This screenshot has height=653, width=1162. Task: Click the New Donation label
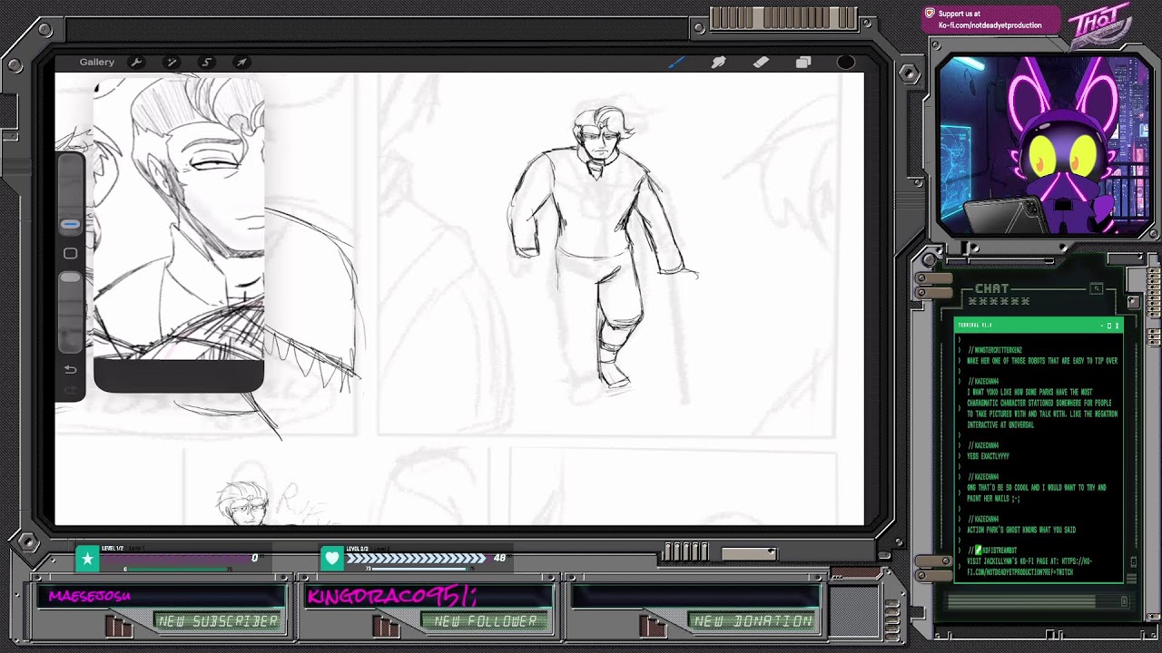(752, 621)
